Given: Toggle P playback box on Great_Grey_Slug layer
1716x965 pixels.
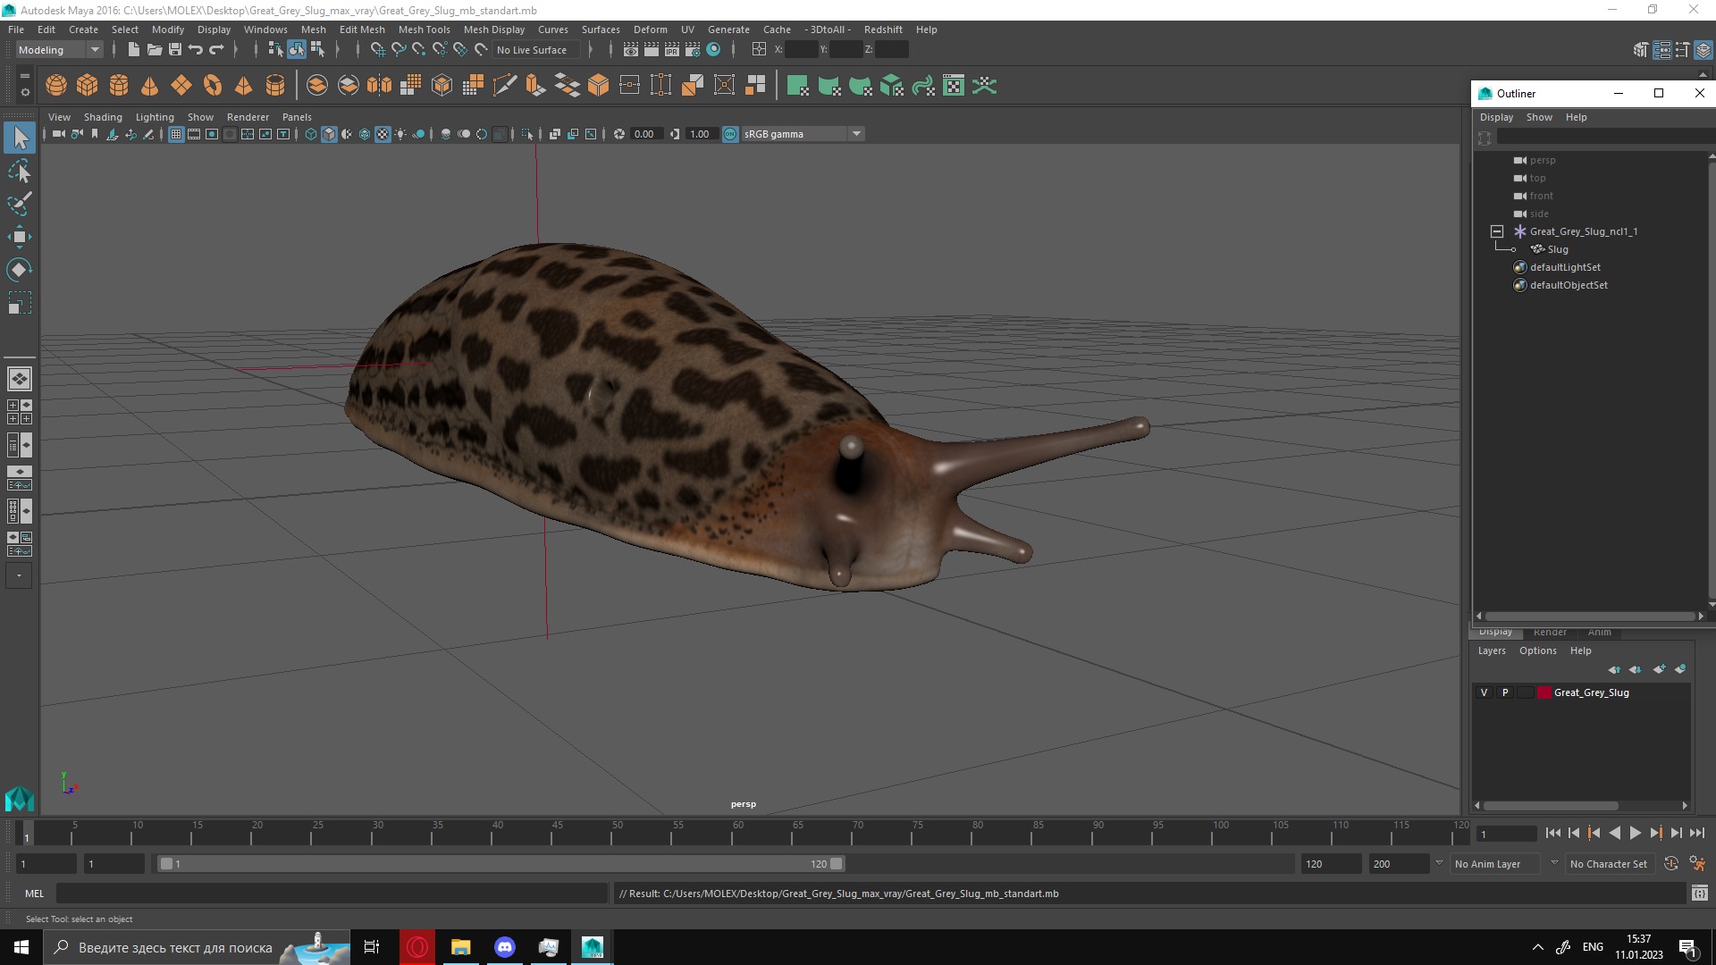Looking at the screenshot, I should click(1505, 692).
